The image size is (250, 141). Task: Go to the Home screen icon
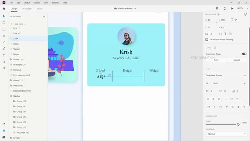(4, 9)
